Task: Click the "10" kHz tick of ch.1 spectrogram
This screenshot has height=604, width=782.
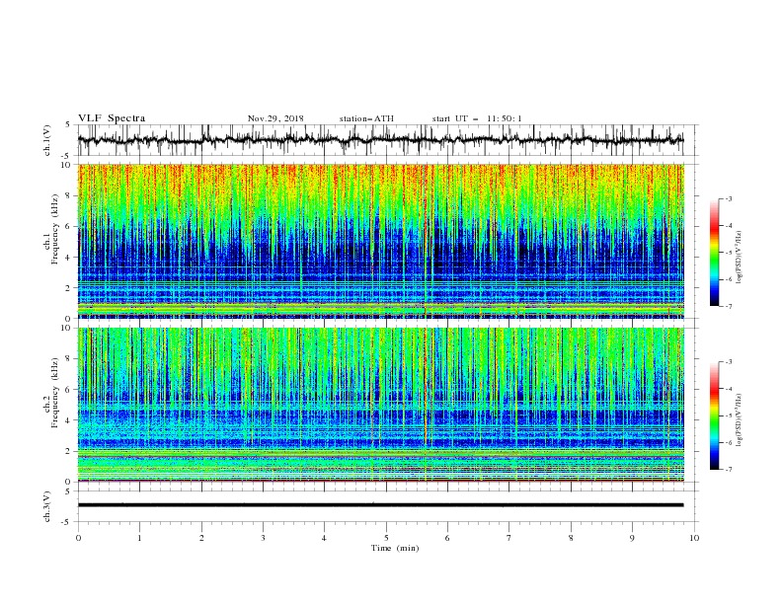Action: coord(66,165)
